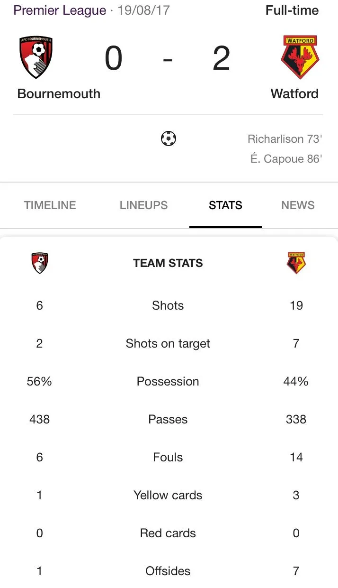338x588 pixels.
Task: Select the Stats tab
Action: (225, 205)
